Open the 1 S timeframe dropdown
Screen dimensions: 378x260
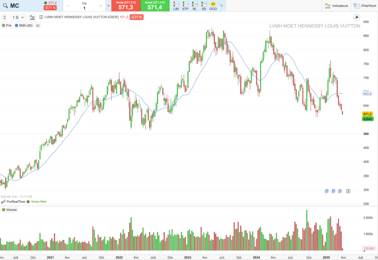(18, 17)
